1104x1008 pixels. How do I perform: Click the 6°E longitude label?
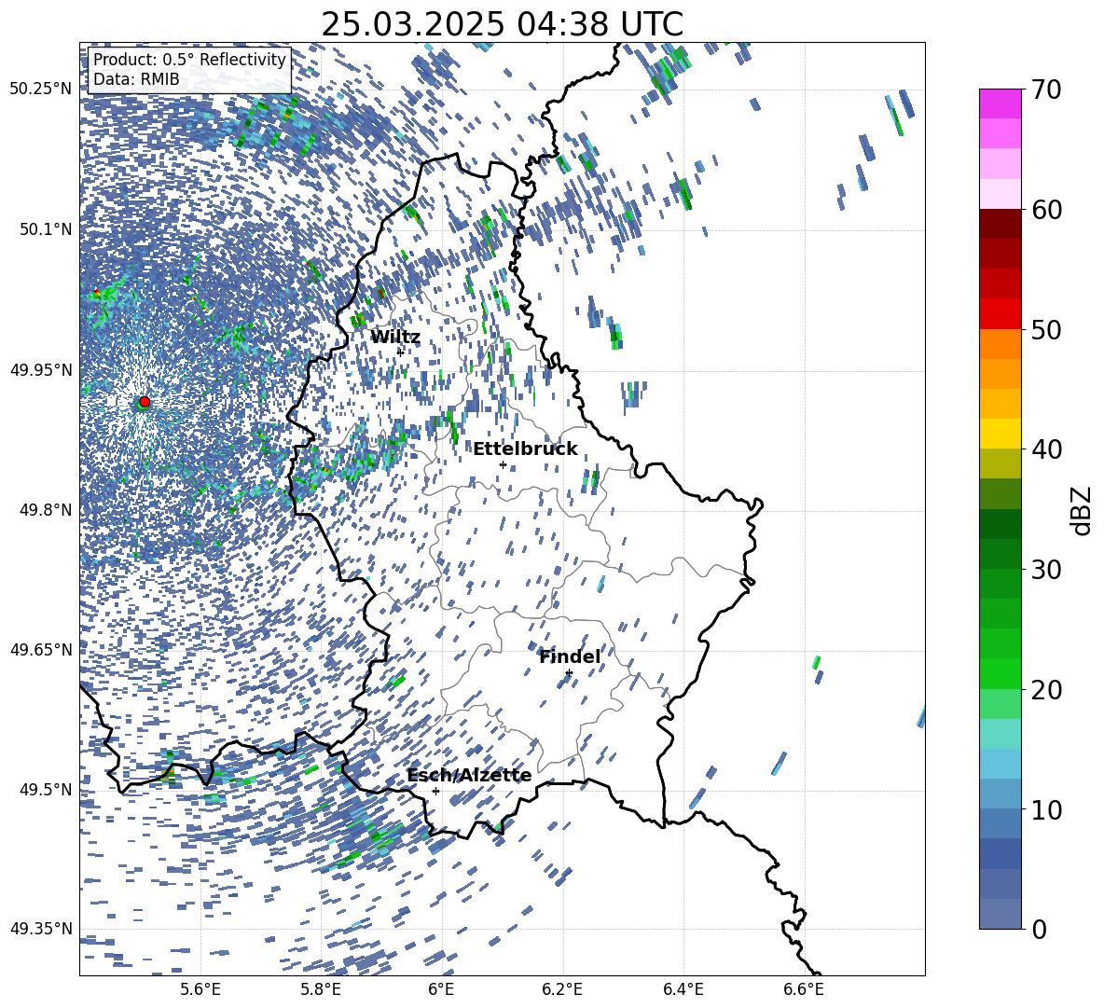coord(441,989)
